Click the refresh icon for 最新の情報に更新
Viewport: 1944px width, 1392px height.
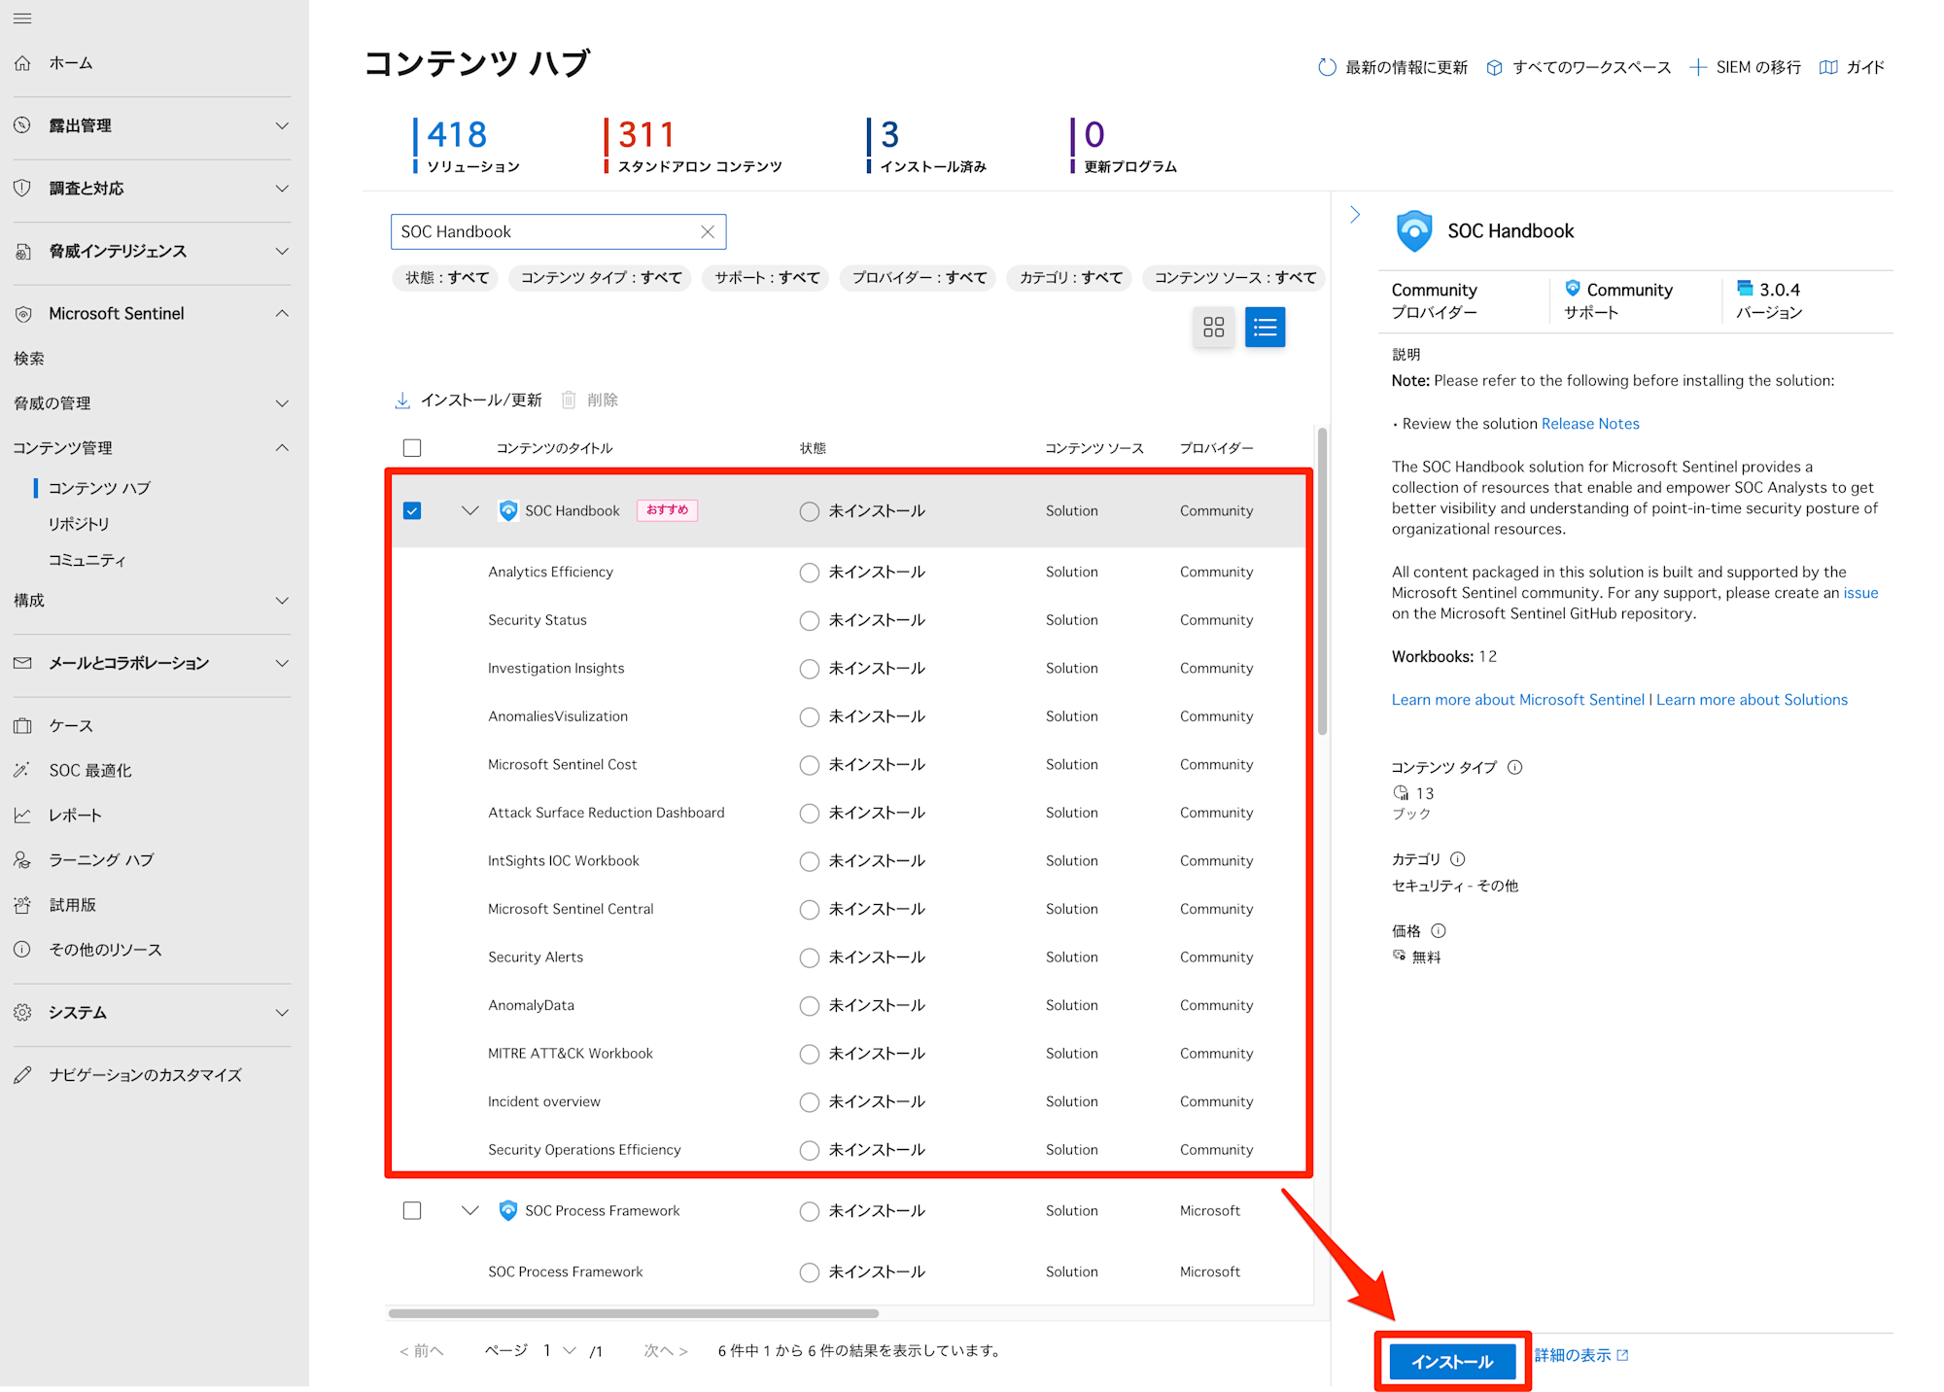click(1327, 67)
